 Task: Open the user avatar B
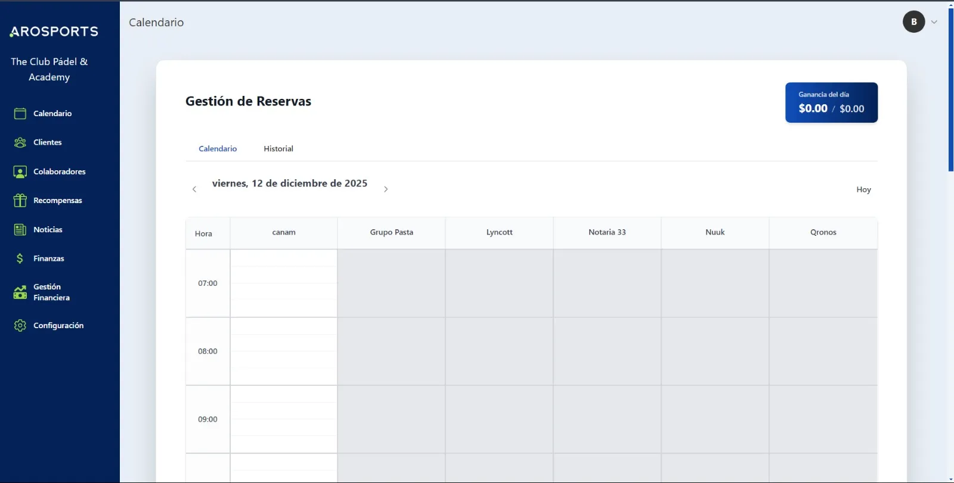coord(913,22)
